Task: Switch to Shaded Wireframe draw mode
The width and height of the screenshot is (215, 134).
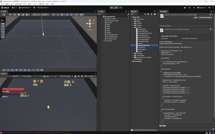Action: [15, 15]
